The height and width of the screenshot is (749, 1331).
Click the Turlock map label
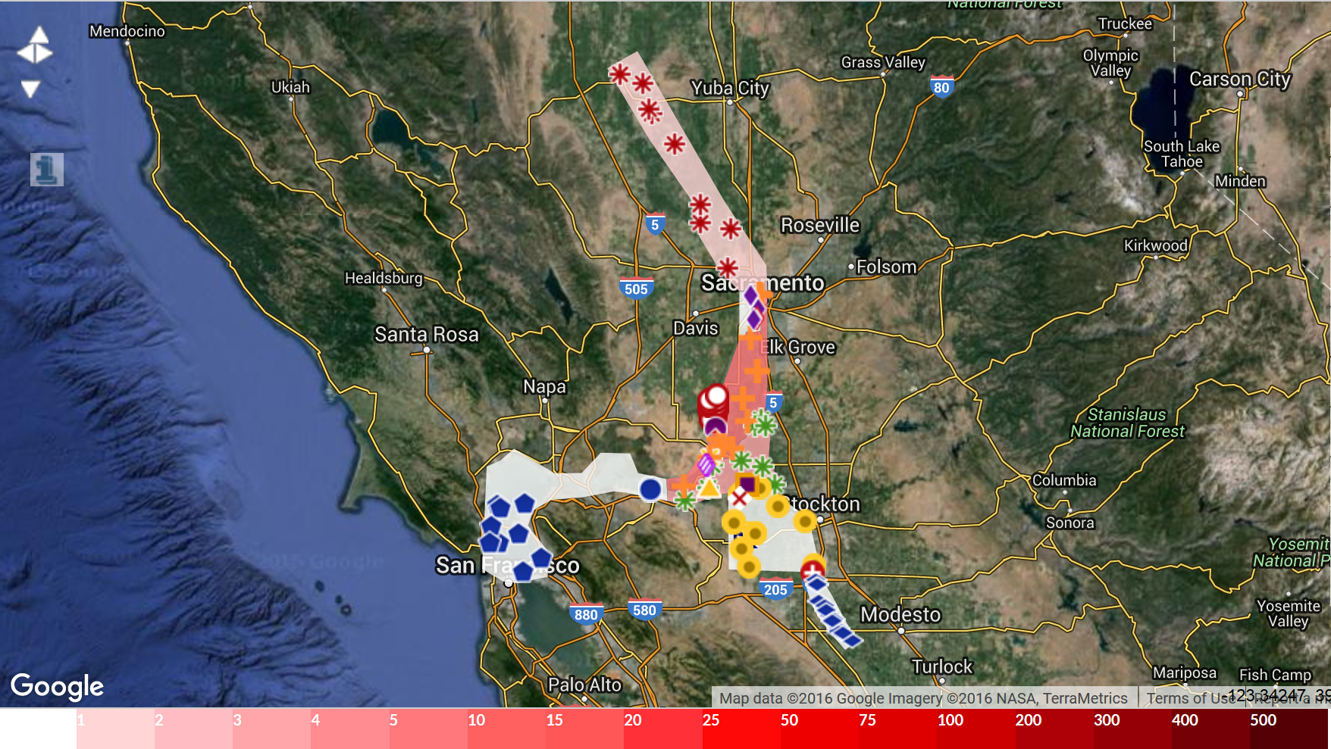(x=941, y=666)
